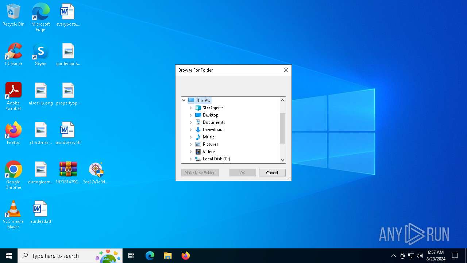Open the volume control in system tray
Image resolution: width=467 pixels, height=263 pixels.
pyautogui.click(x=420, y=256)
